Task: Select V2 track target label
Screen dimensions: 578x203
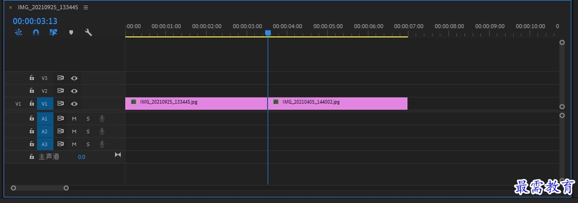Action: tap(45, 91)
